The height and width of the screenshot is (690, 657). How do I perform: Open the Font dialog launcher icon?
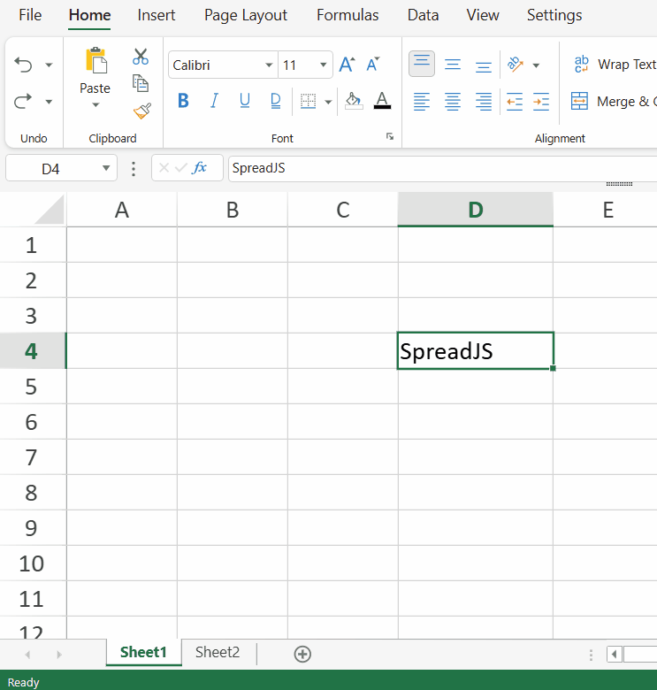(x=390, y=136)
